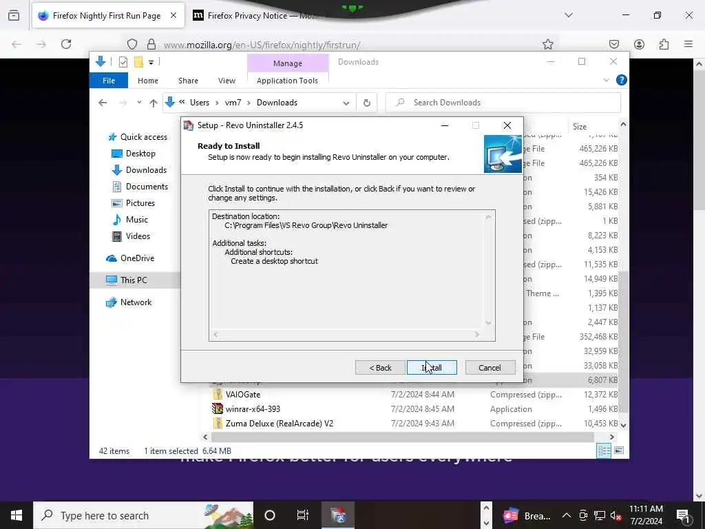Switch to Details view layout
This screenshot has height=529, width=705.
coord(603,450)
